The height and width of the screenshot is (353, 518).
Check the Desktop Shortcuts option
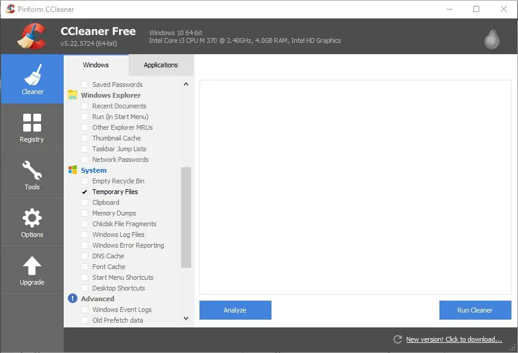pyautogui.click(x=85, y=288)
